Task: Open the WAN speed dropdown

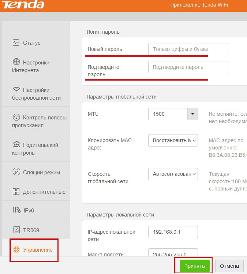Action: tap(173, 174)
